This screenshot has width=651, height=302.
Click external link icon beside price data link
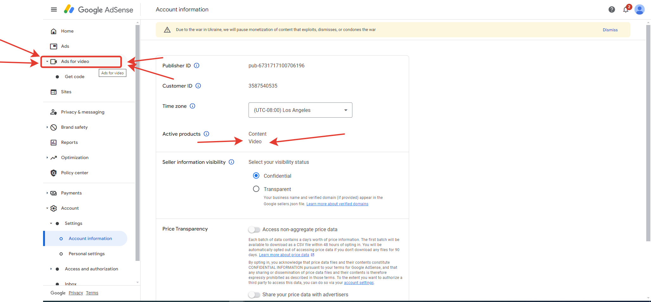coord(313,255)
